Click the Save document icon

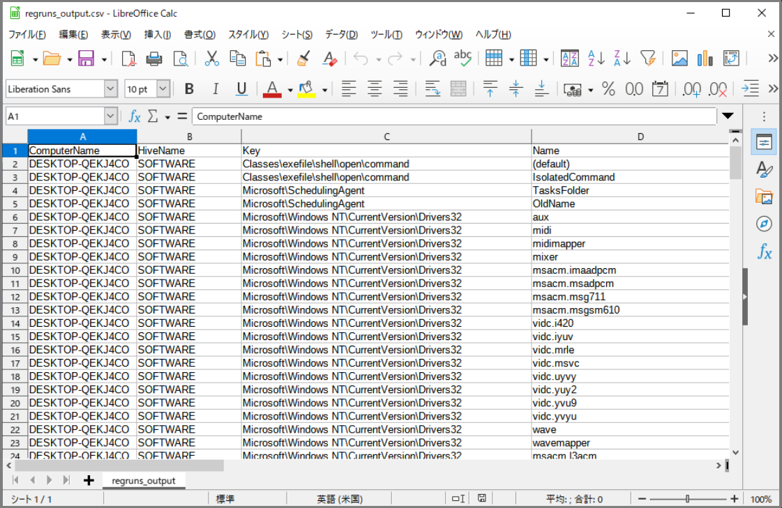86,59
